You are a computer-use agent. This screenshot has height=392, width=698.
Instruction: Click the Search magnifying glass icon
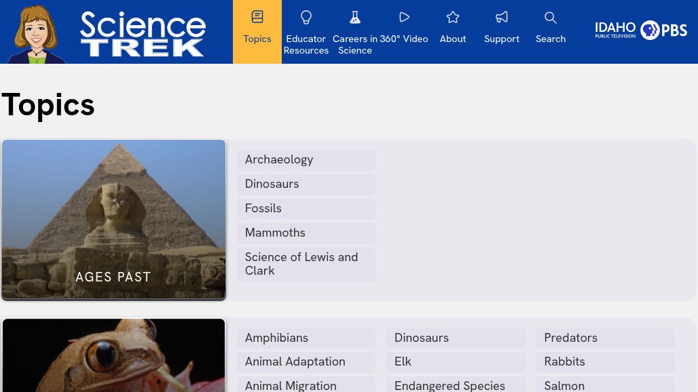[x=551, y=18]
